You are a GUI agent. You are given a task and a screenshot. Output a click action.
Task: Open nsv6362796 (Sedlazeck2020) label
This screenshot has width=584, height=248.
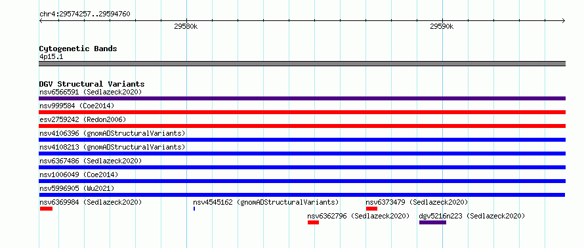(x=358, y=216)
